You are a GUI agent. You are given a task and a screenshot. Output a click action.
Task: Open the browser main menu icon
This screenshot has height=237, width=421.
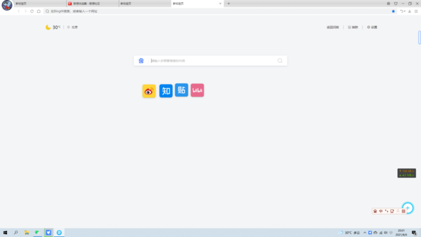click(x=416, y=11)
